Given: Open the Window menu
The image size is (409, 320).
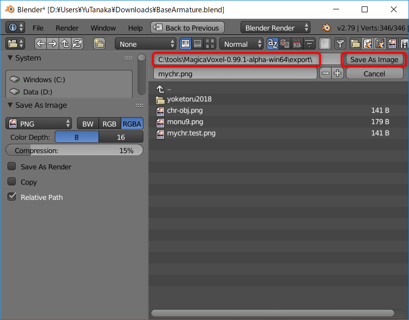Looking at the screenshot, I should click(103, 28).
